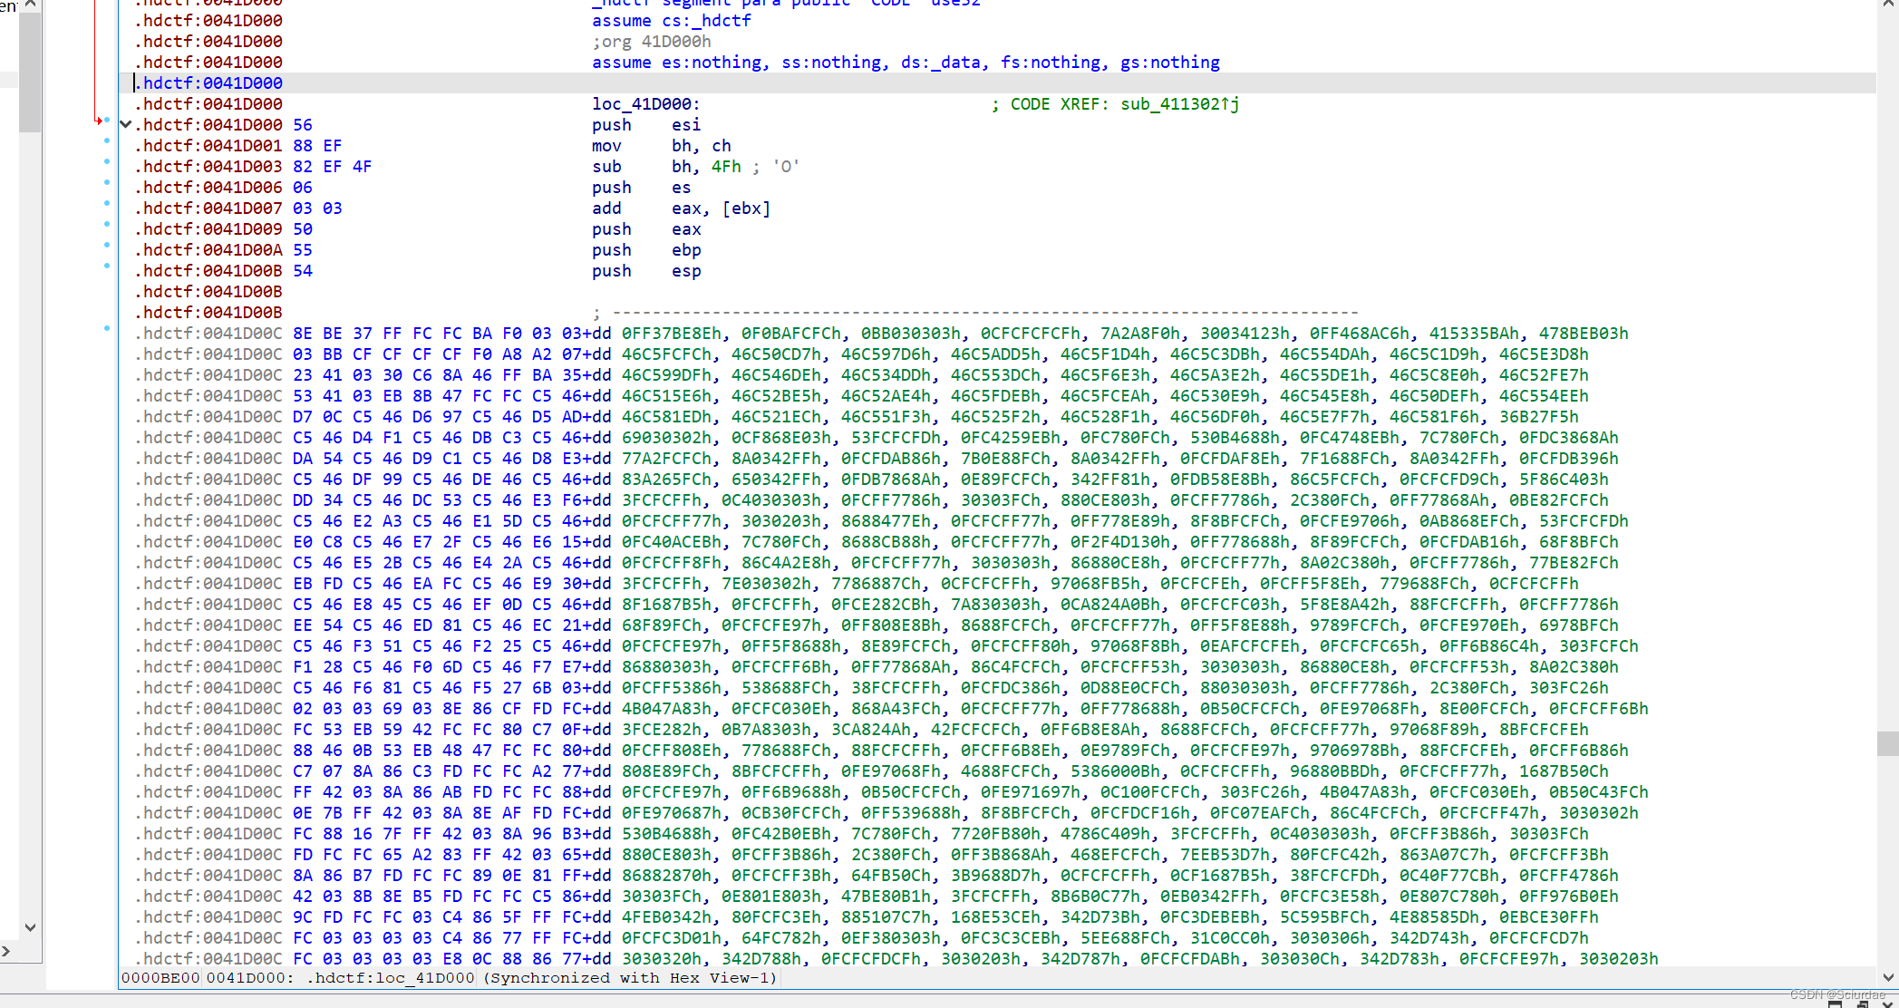
Task: Toggle breakpoint dot on mov bh, ch row
Action: click(x=107, y=141)
